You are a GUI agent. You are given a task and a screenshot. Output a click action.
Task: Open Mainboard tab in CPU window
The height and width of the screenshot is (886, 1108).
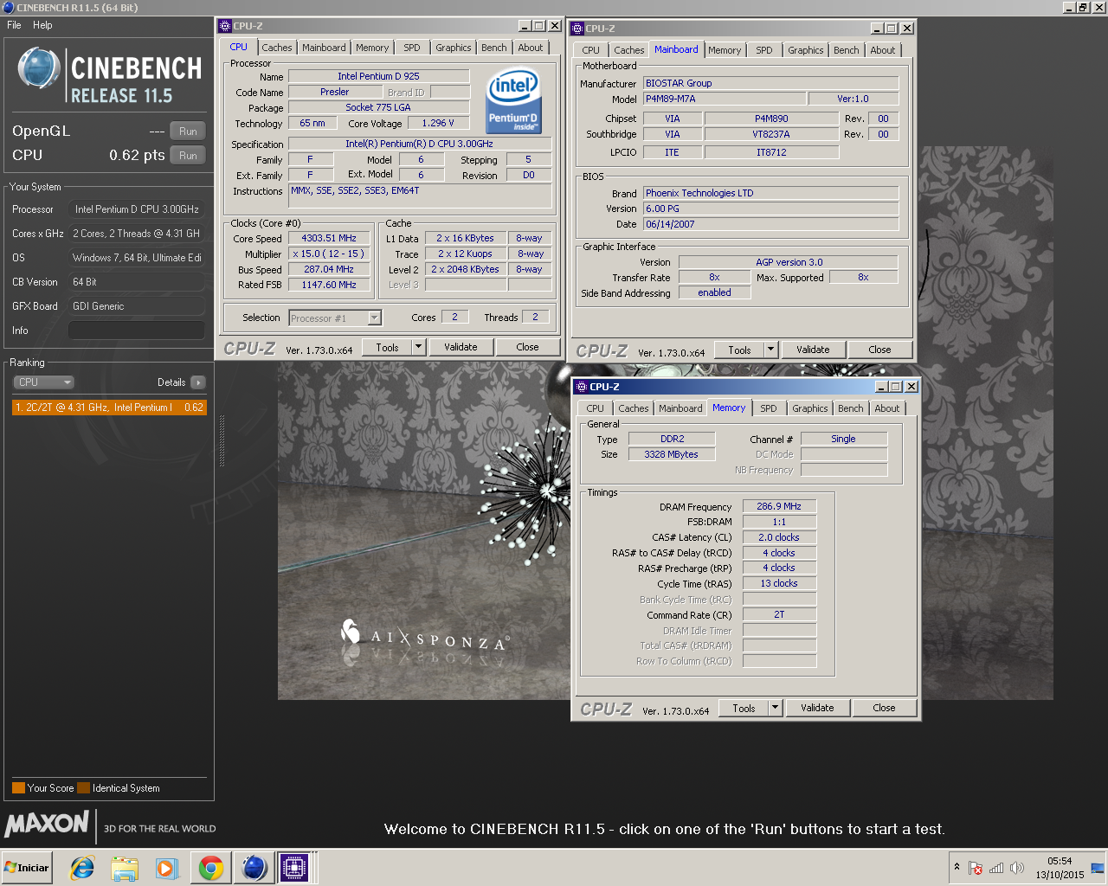coord(324,48)
